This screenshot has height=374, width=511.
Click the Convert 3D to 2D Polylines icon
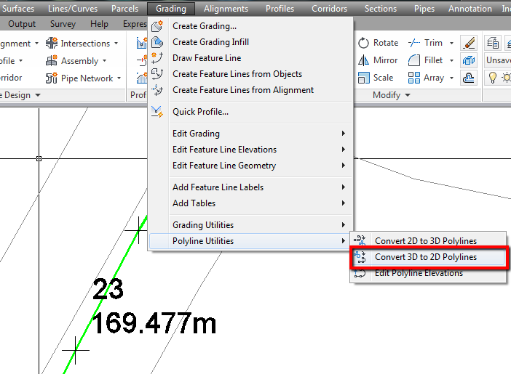pos(360,256)
